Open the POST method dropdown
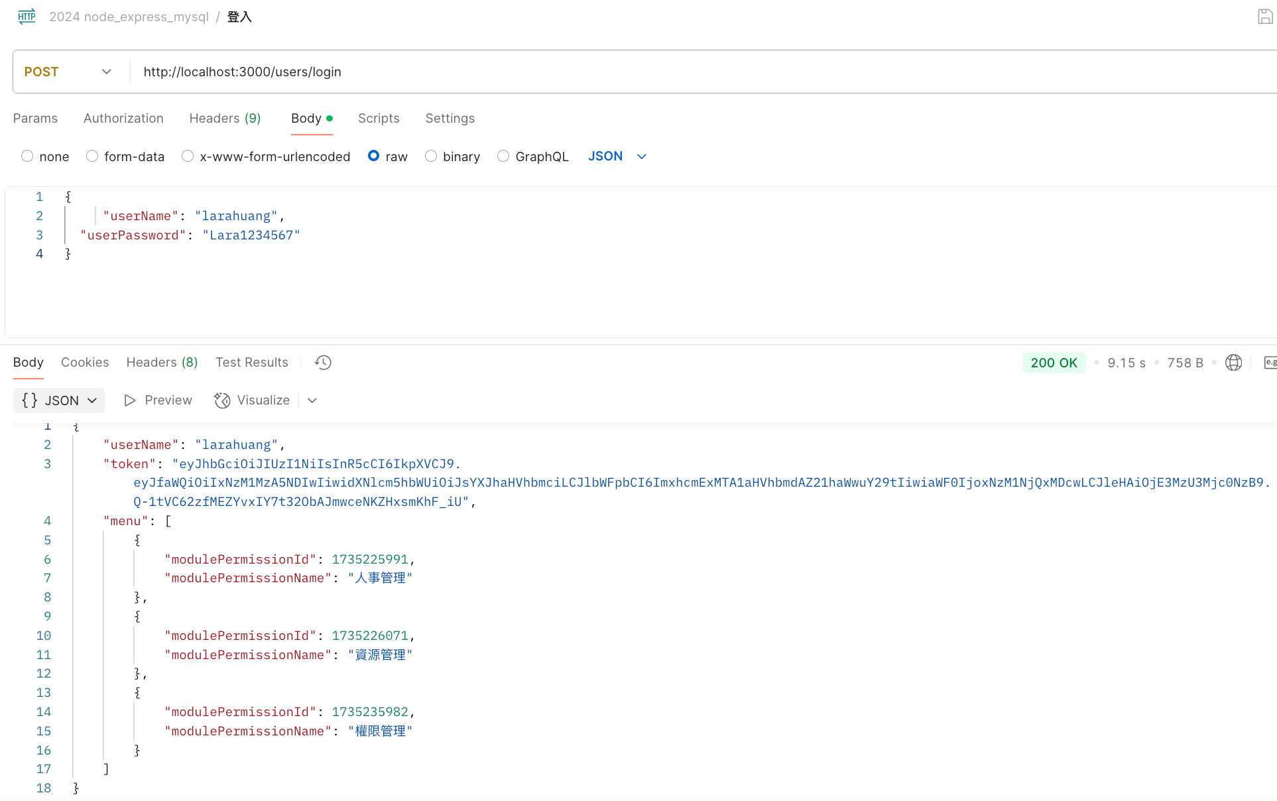This screenshot has height=801, width=1277. tap(68, 72)
